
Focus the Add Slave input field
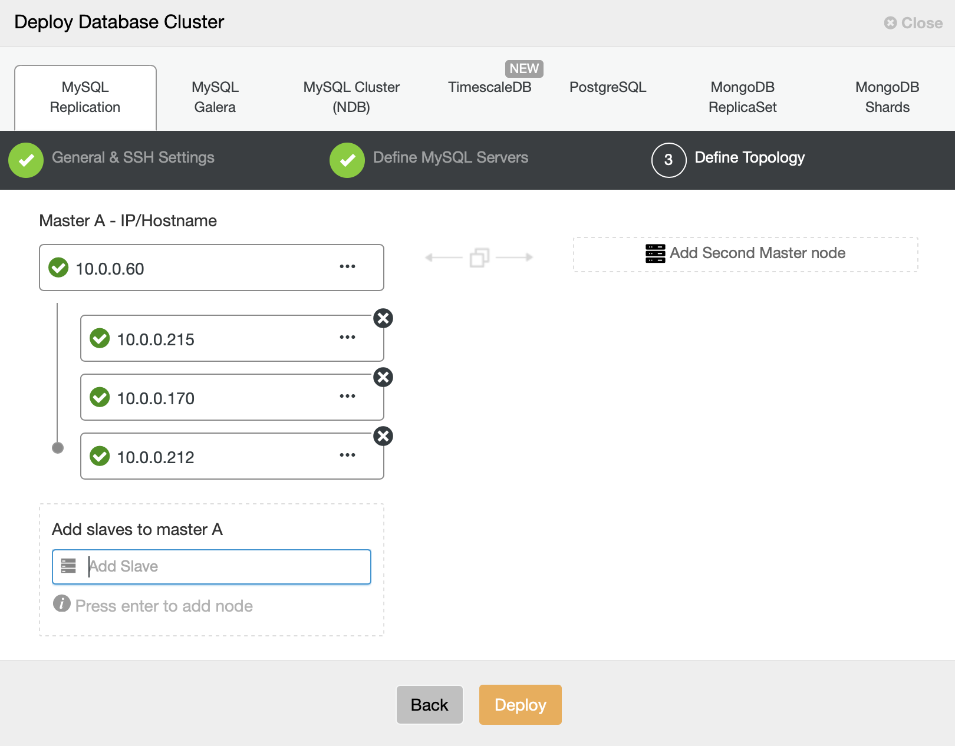[x=212, y=567]
